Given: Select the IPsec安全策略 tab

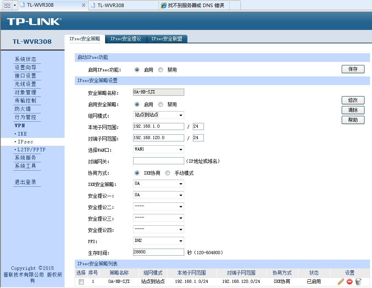Looking at the screenshot, I should (85, 39).
